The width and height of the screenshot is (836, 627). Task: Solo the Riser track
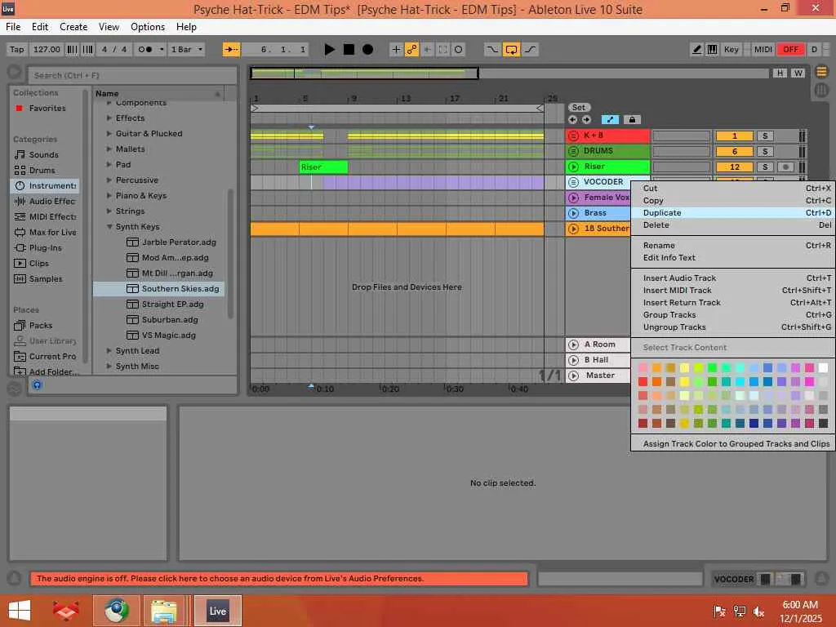(x=765, y=167)
